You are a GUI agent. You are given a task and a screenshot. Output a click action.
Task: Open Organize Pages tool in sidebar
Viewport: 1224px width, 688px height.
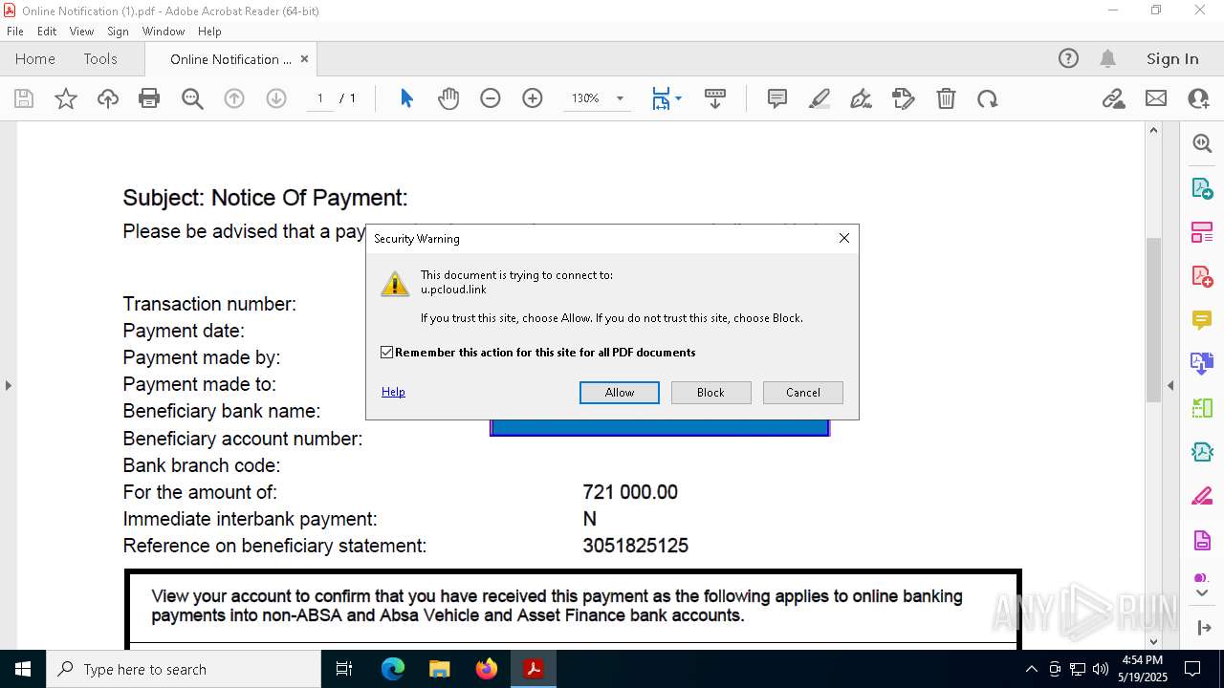(1202, 232)
